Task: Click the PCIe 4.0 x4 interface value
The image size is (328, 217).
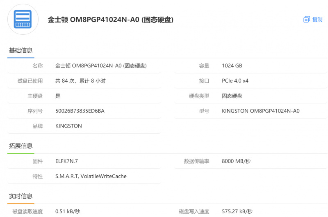Action: tap(235, 81)
